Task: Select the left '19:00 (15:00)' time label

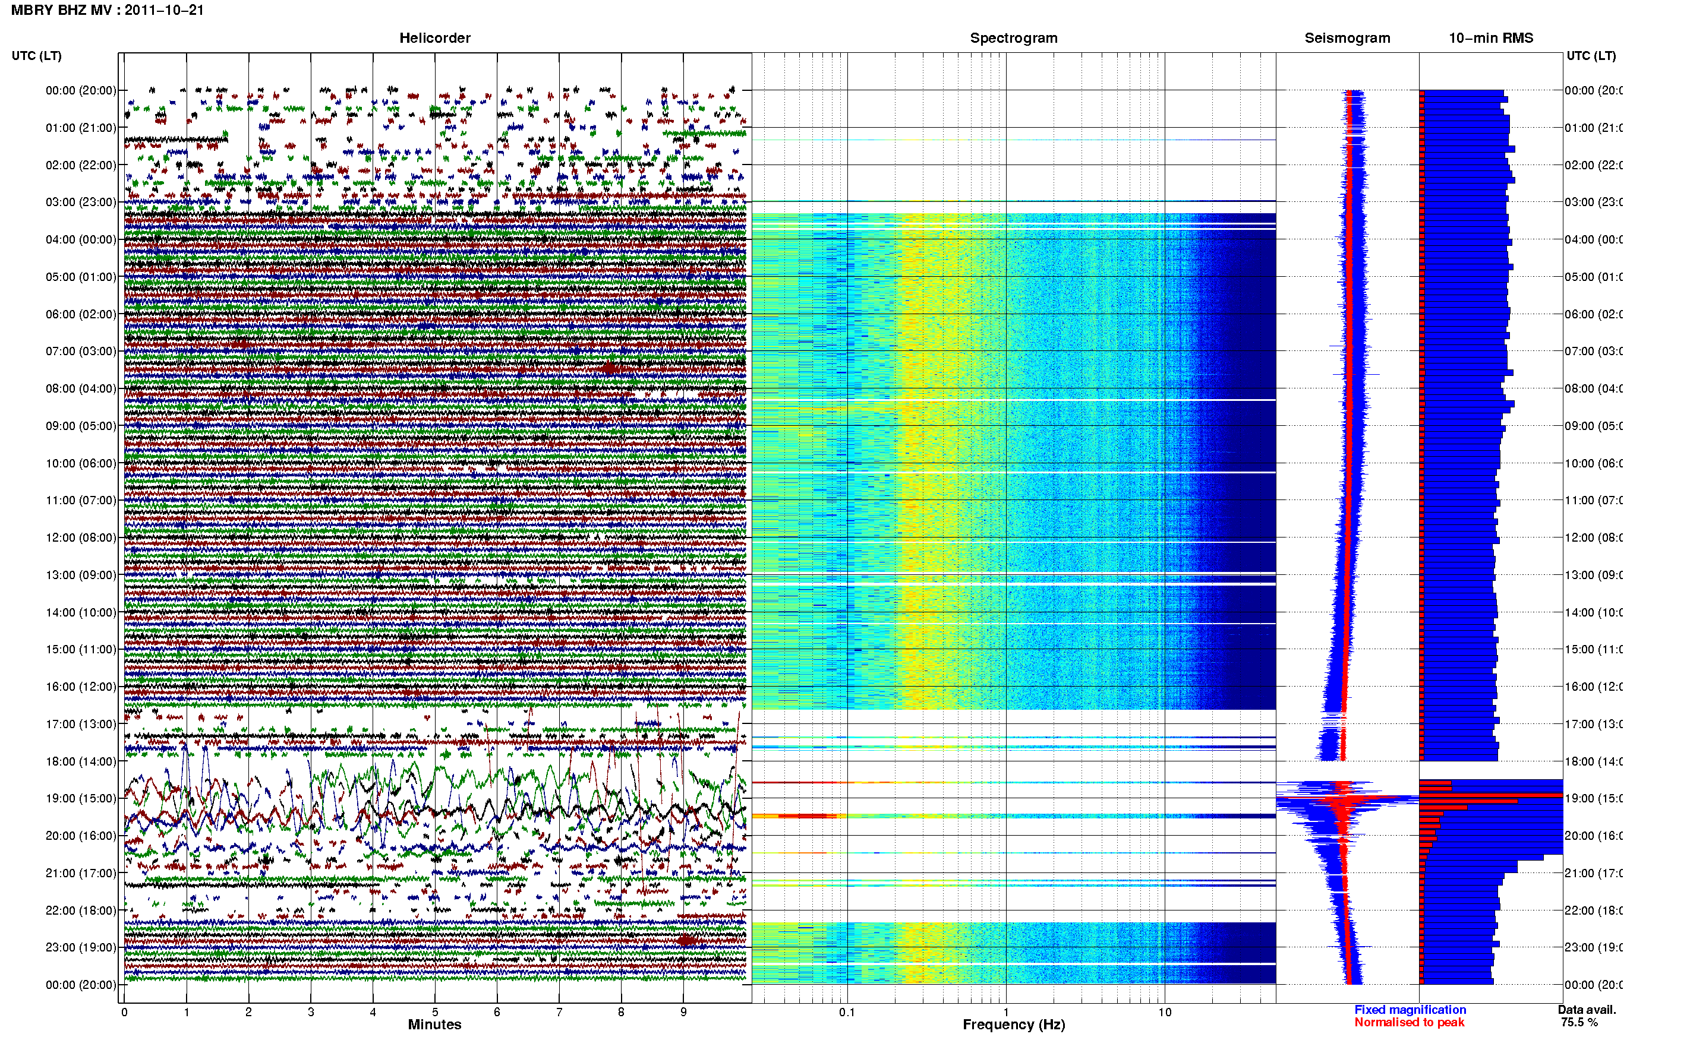Action: 81,798
